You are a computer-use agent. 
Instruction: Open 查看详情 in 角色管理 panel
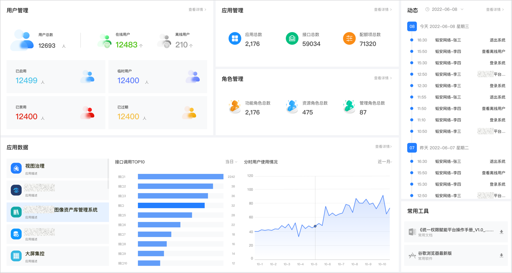pyautogui.click(x=383, y=78)
